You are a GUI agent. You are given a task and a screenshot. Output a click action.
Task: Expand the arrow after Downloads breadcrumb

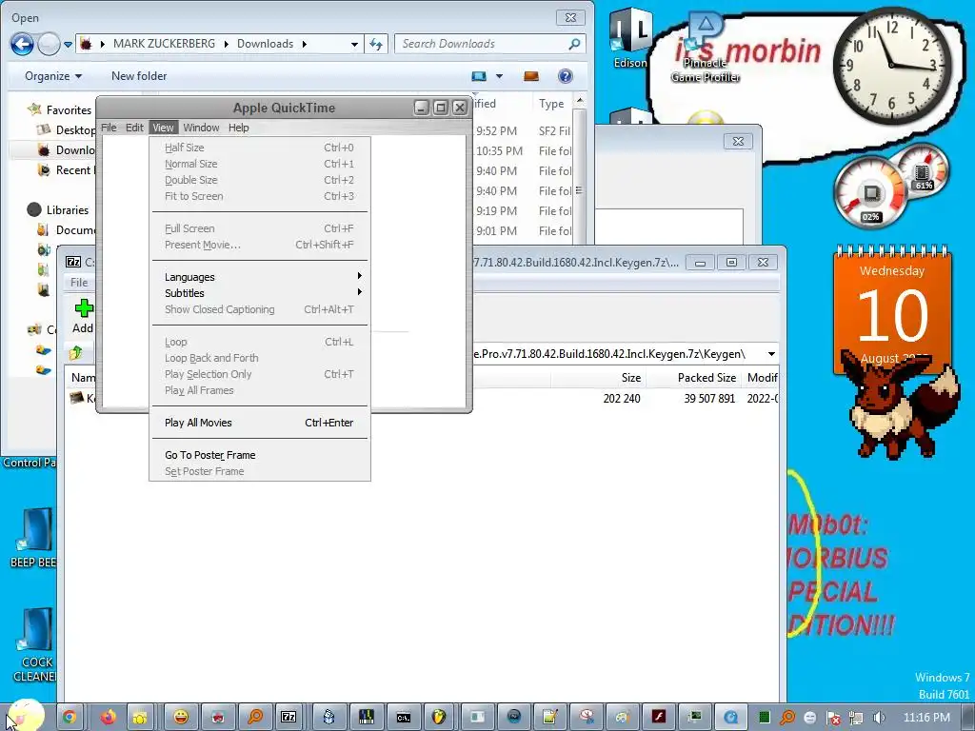point(304,44)
